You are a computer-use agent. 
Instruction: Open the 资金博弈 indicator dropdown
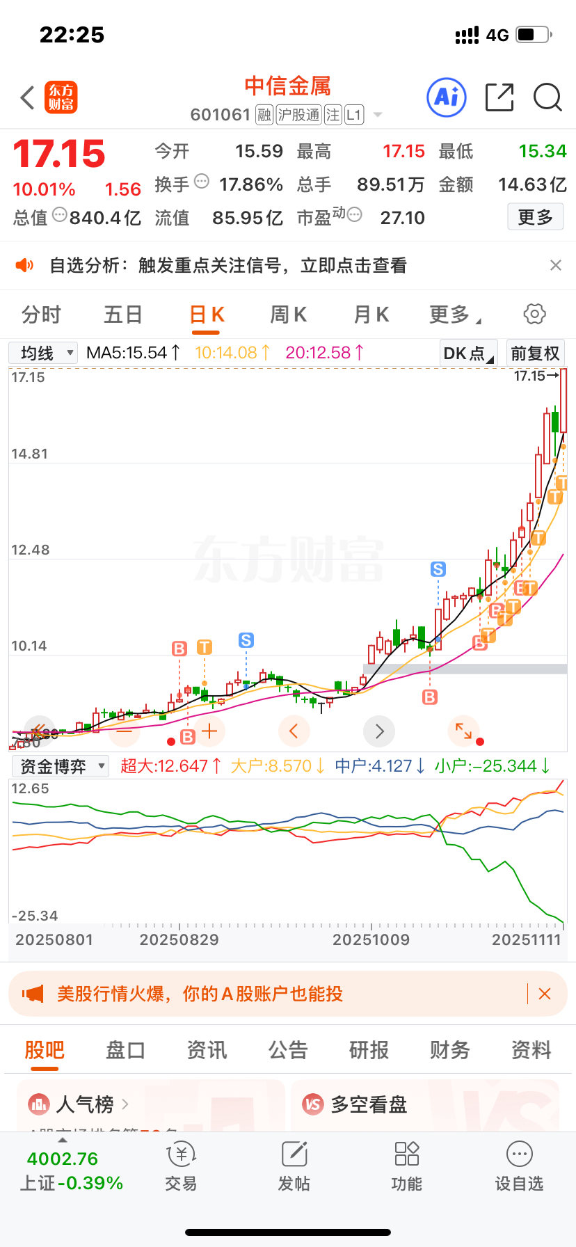coord(60,766)
